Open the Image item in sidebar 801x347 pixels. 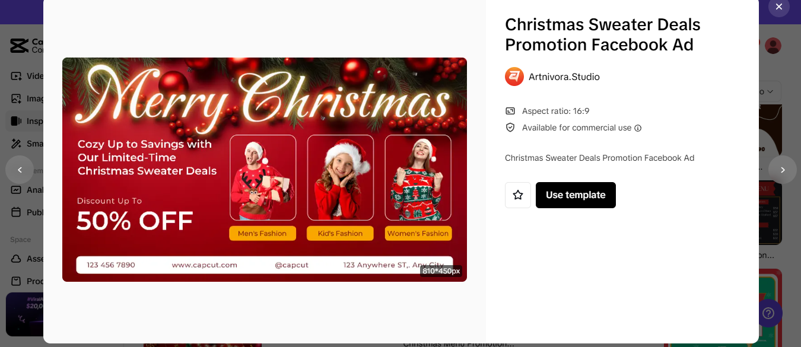tap(27, 98)
